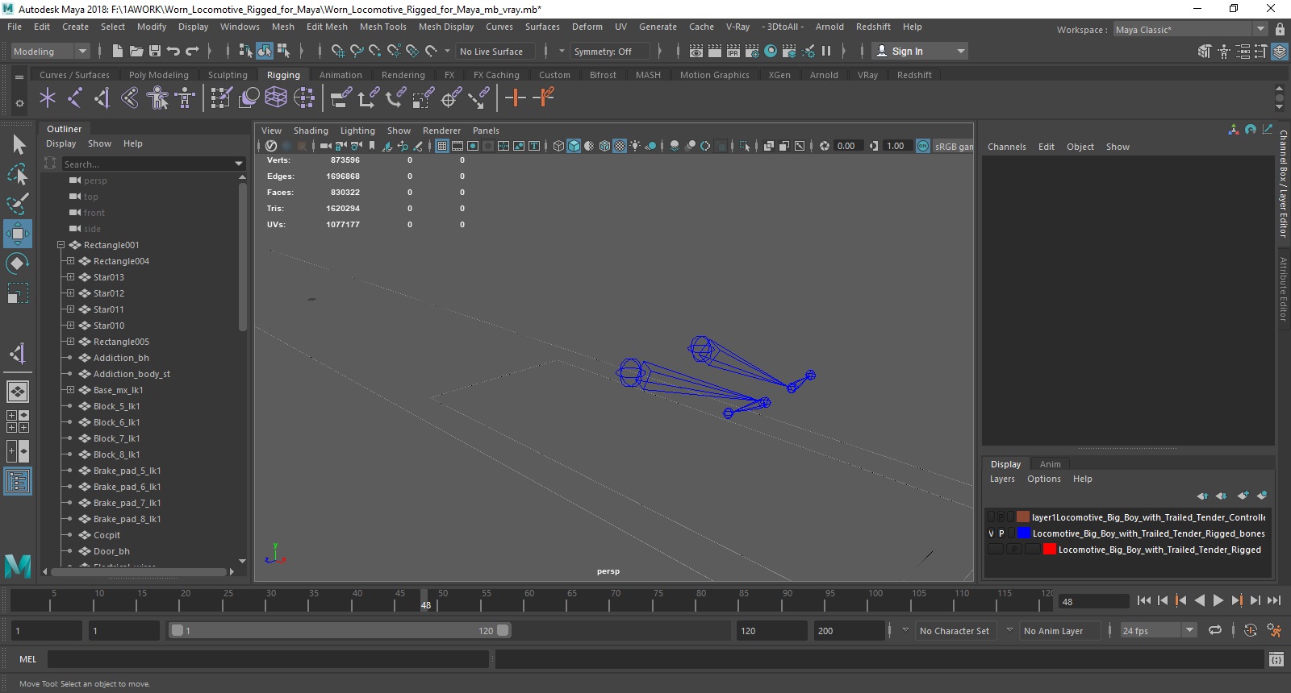Toggle auto keyframe button
The width and height of the screenshot is (1291, 693).
[x=1251, y=630]
